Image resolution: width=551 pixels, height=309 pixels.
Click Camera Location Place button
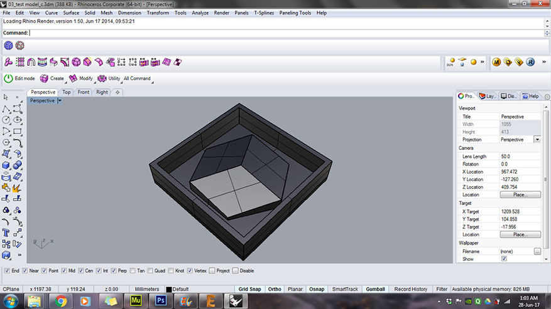[520, 195]
